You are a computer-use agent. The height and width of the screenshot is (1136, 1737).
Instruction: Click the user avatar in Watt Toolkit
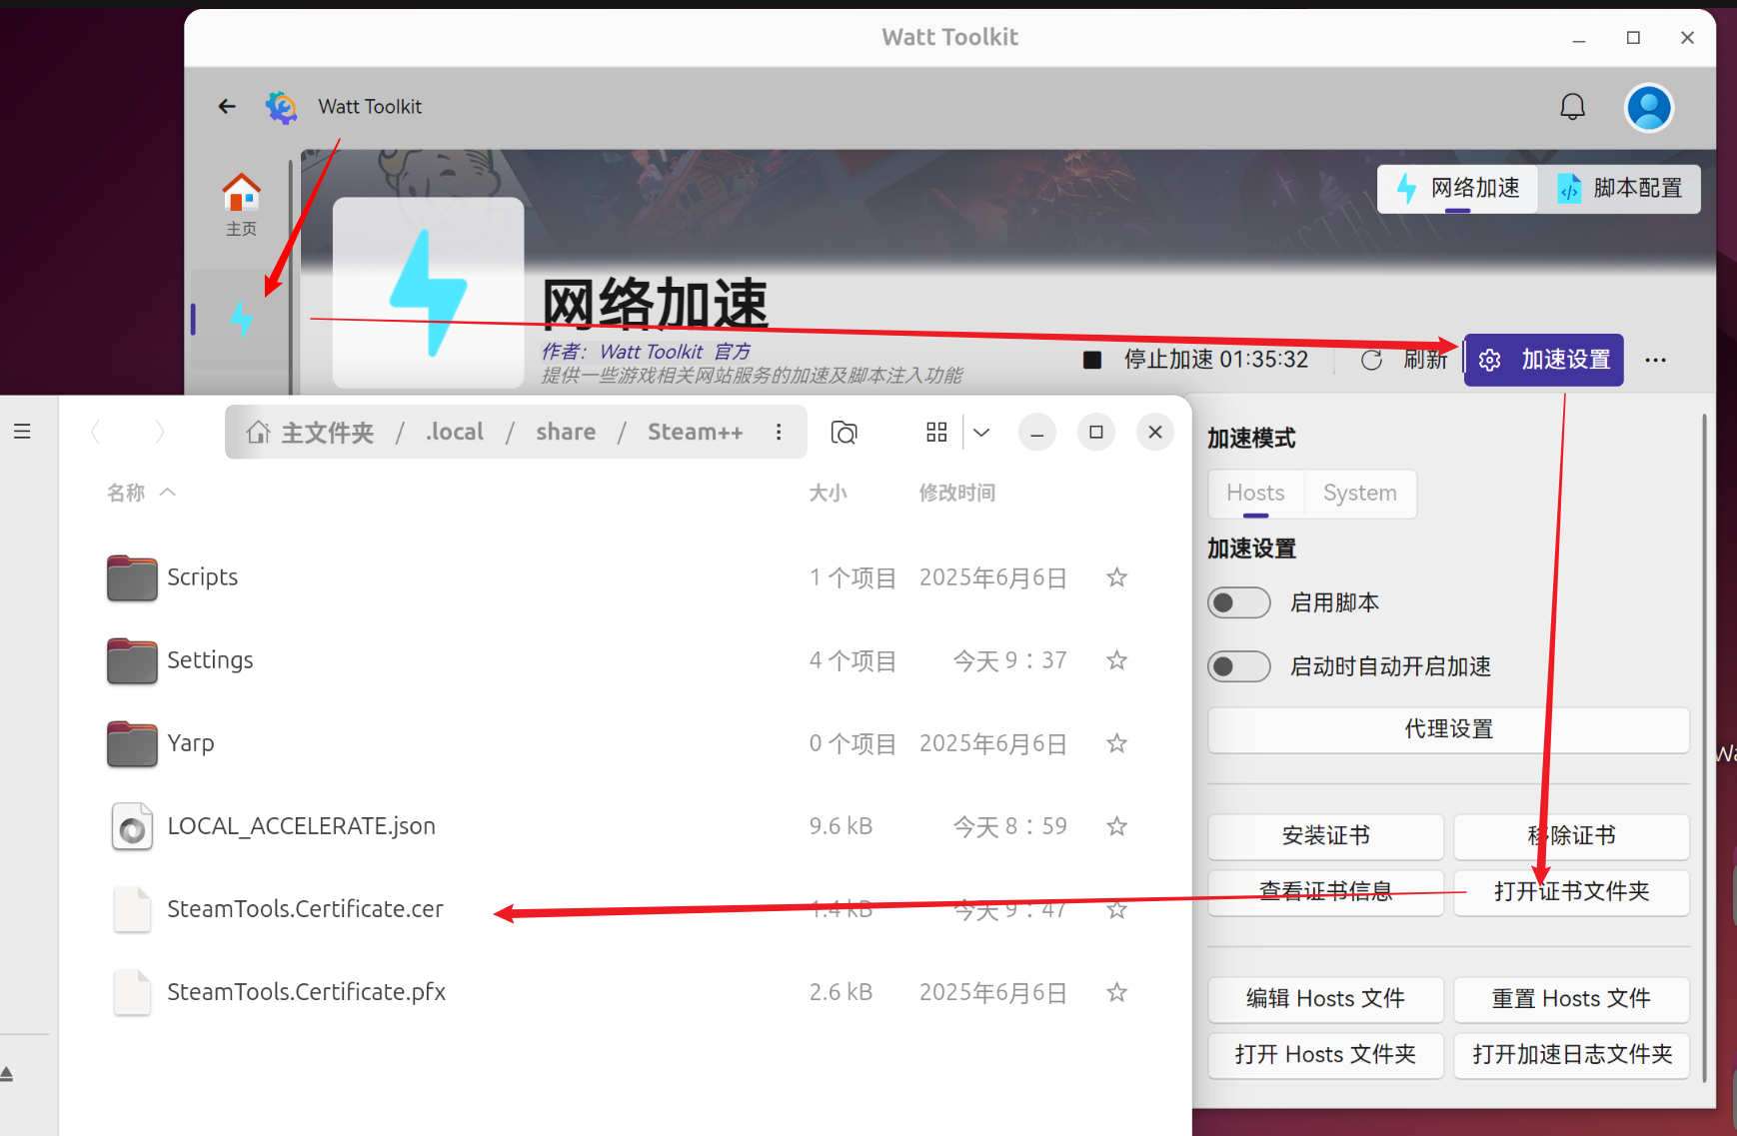tap(1649, 107)
